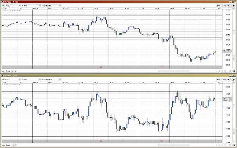Open the 5 min interval dropdown in the EUR/USD chart
Image resolution: width=237 pixels, height=148 pixels.
coord(40,6)
